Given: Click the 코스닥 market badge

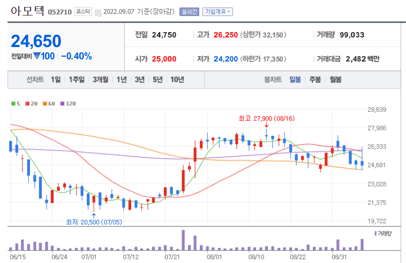Looking at the screenshot, I should click(83, 11).
